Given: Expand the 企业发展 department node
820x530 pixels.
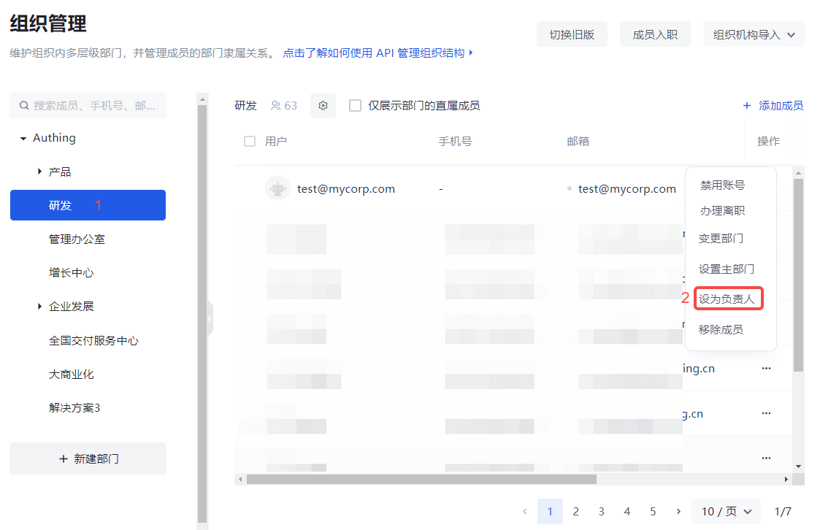Looking at the screenshot, I should coord(39,307).
